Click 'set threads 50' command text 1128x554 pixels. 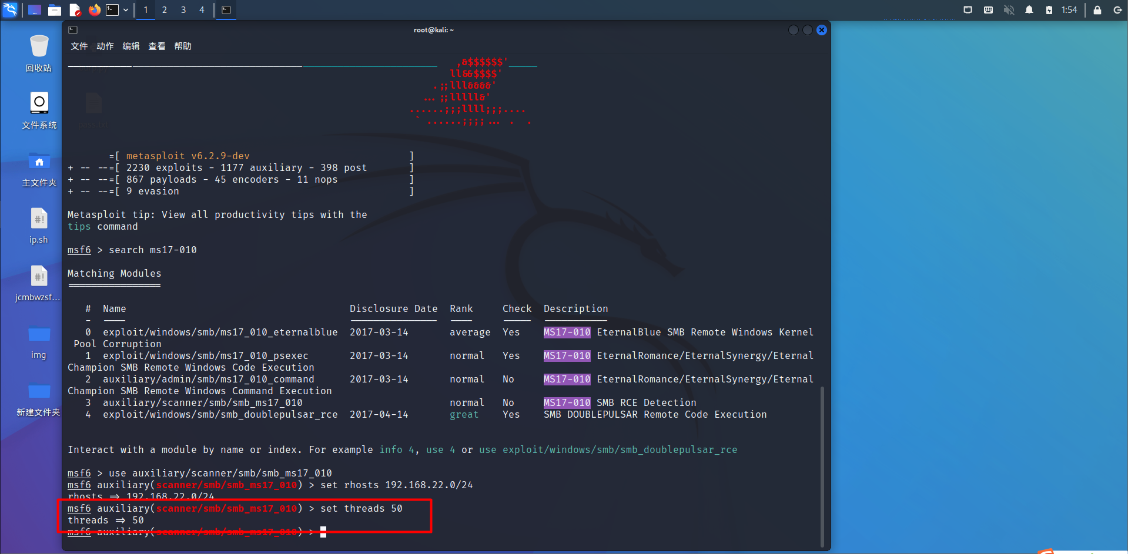click(362, 509)
